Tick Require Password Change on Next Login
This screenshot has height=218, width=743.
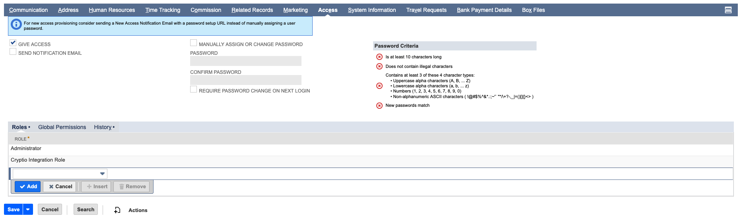coord(194,90)
